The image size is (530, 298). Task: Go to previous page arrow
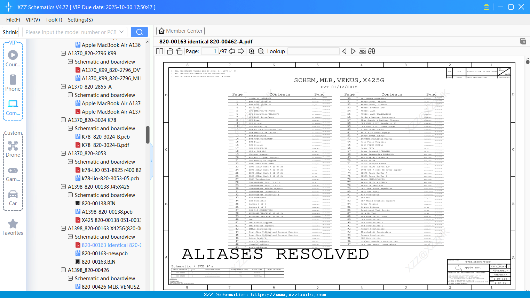click(232, 51)
